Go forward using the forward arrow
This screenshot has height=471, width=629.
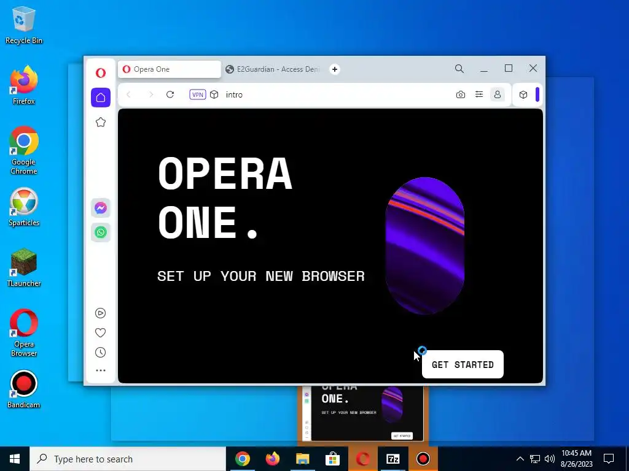point(151,94)
